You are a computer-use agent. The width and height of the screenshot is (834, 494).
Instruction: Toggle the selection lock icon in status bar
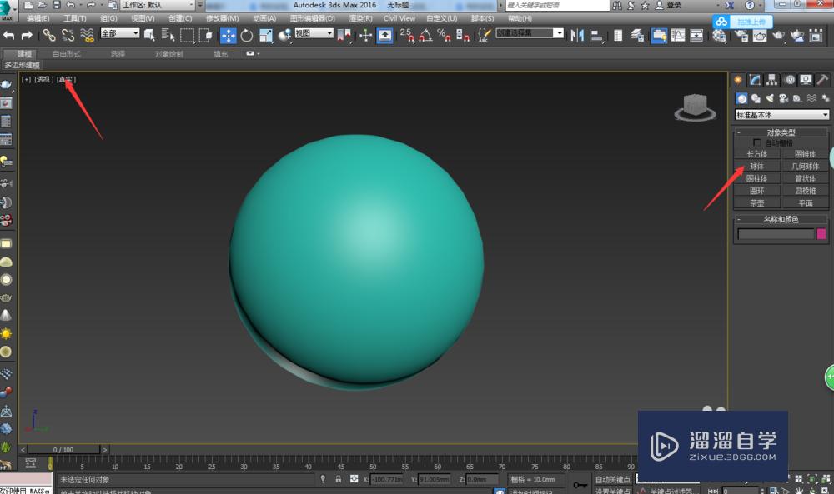point(338,480)
